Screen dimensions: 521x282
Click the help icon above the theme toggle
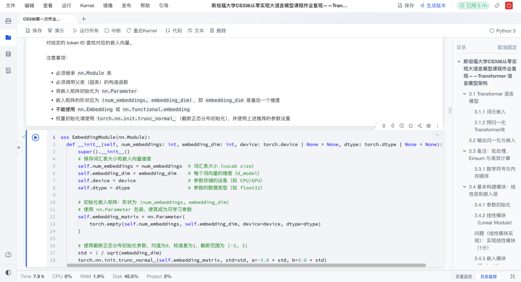pyautogui.click(x=8, y=255)
